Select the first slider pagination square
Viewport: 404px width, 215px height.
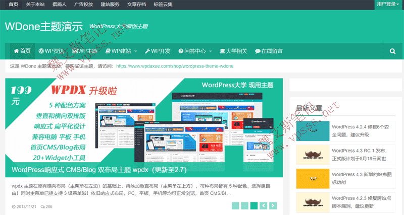pos(235,205)
